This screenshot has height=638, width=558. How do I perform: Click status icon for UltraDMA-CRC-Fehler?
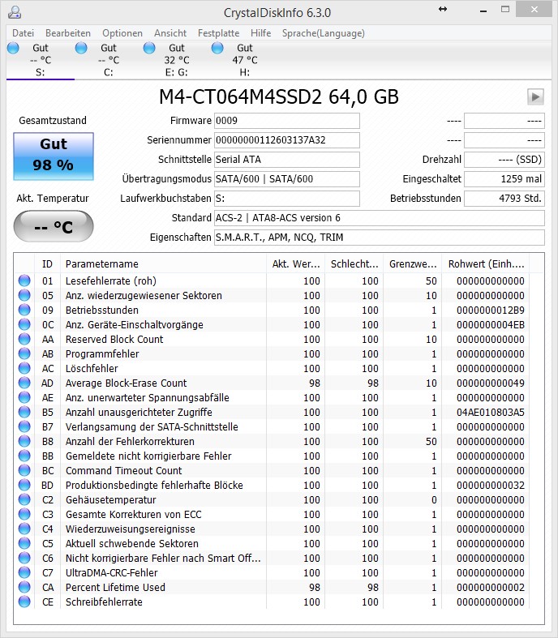point(24,573)
